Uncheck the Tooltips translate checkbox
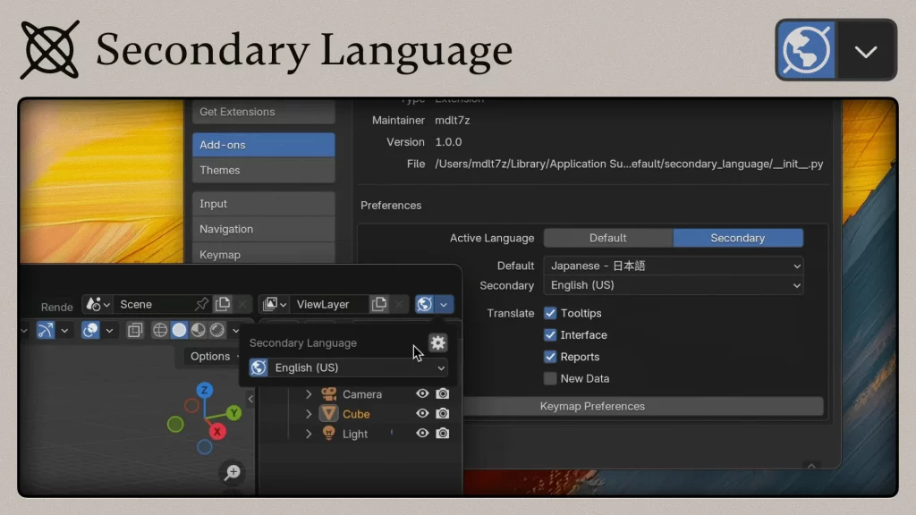Viewport: 916px width, 515px height. coord(550,313)
